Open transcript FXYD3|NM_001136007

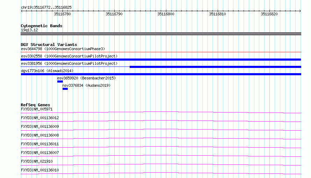point(40,153)
